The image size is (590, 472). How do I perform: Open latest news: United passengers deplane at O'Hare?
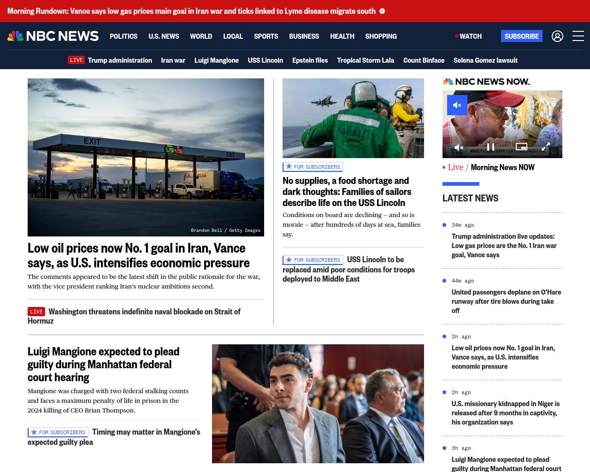506,301
